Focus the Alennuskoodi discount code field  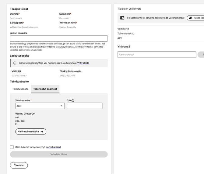tap(157, 54)
